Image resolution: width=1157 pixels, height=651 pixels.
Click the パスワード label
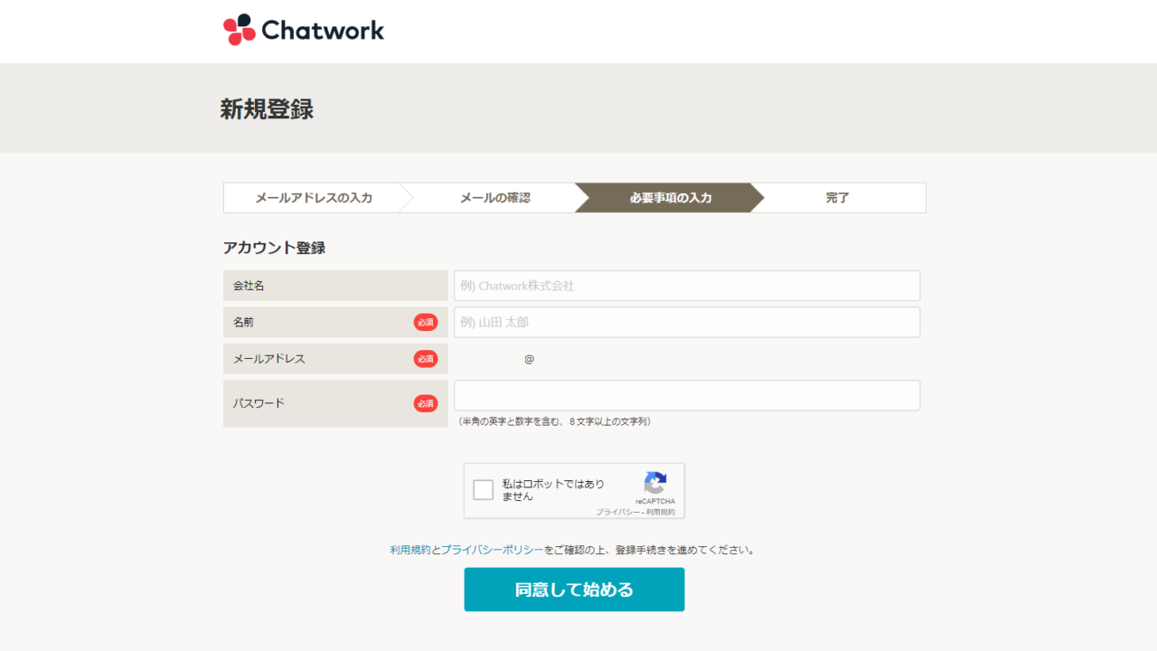[259, 403]
